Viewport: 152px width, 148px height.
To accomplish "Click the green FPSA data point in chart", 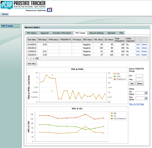I will click(x=52, y=91).
